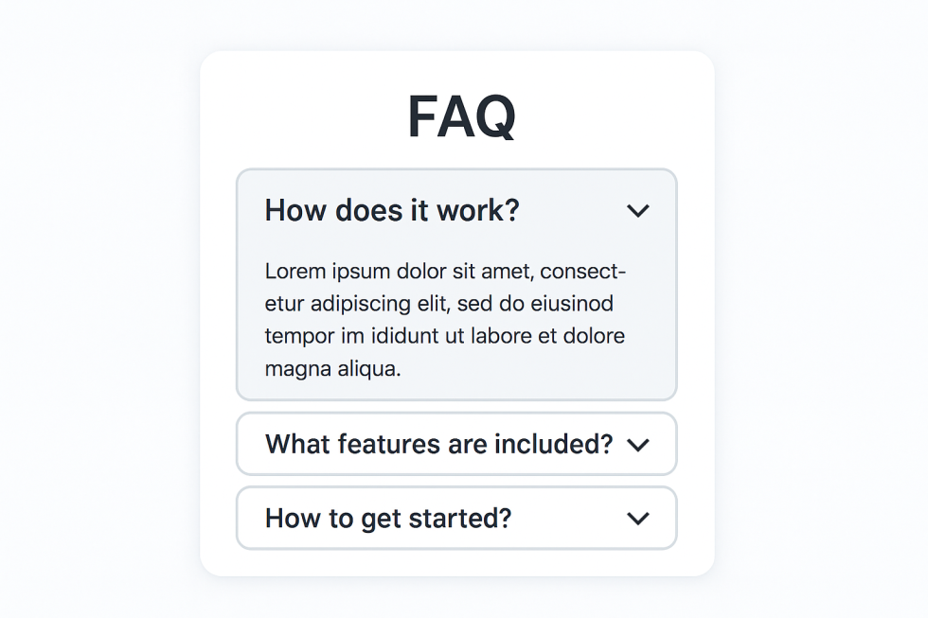Collapse the "How does it work?" chevron
The height and width of the screenshot is (618, 928).
coord(638,211)
